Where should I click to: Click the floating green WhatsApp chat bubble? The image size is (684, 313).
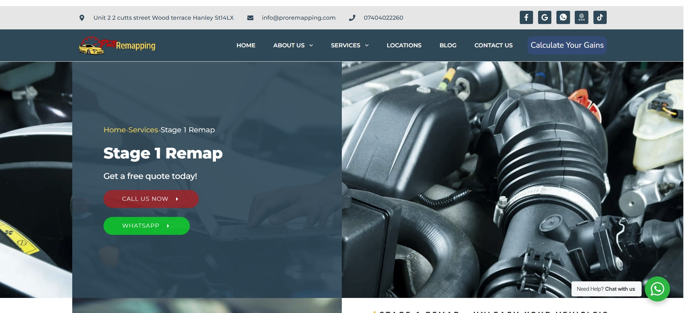pos(657,289)
